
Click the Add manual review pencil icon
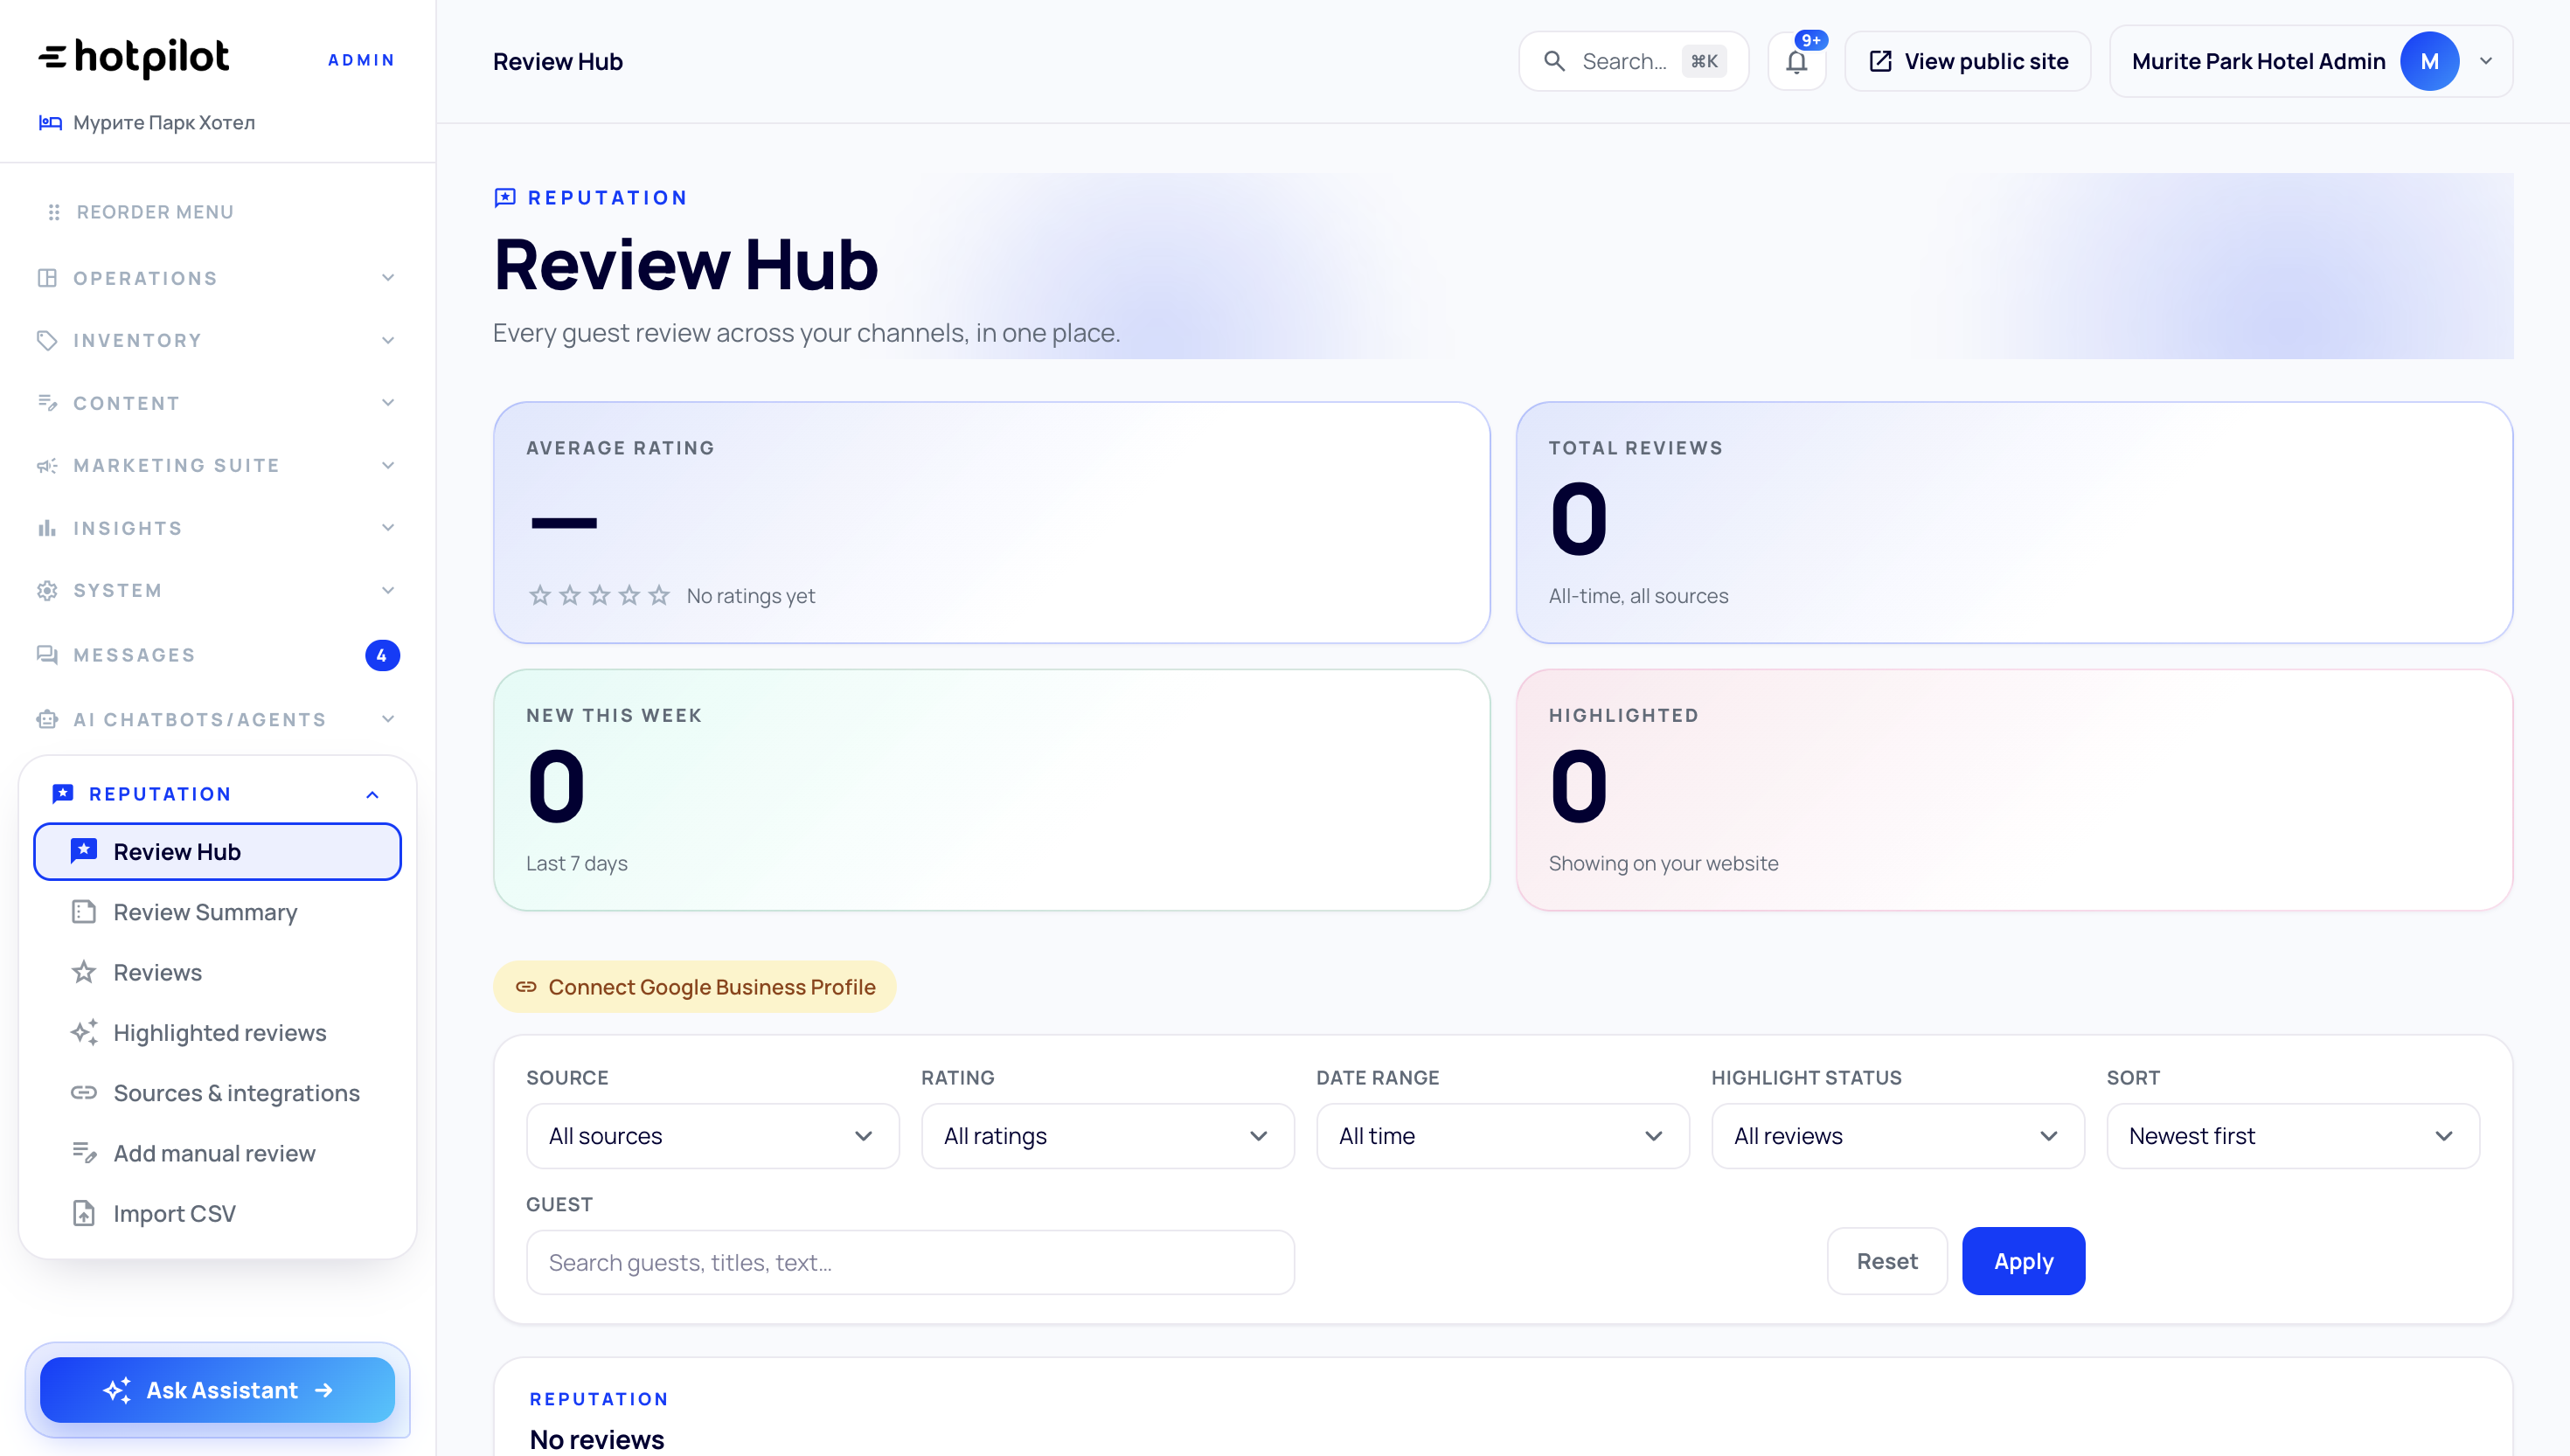point(84,1153)
